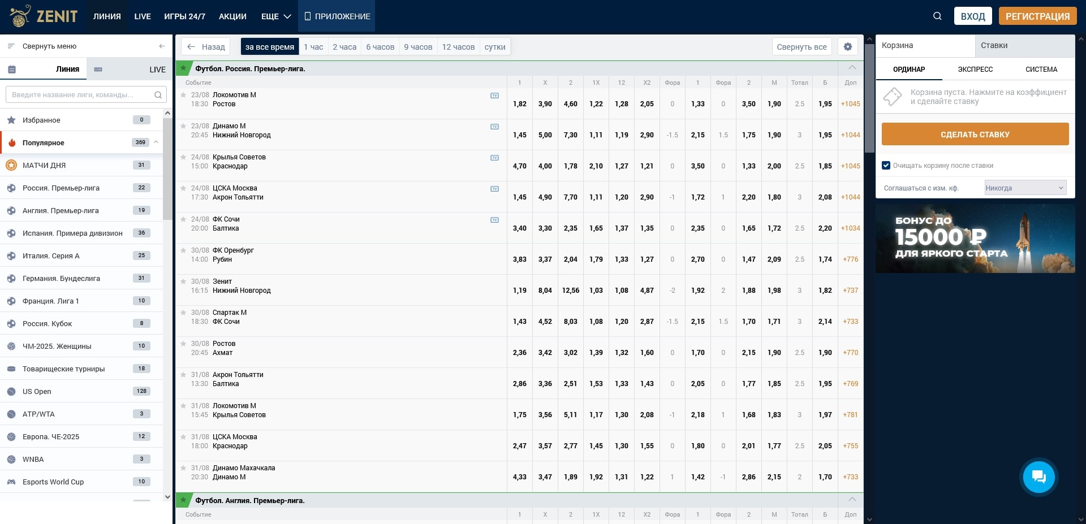This screenshot has width=1086, height=524.
Task: Collapse sidebar with the left arrow icon
Action: 162,46
